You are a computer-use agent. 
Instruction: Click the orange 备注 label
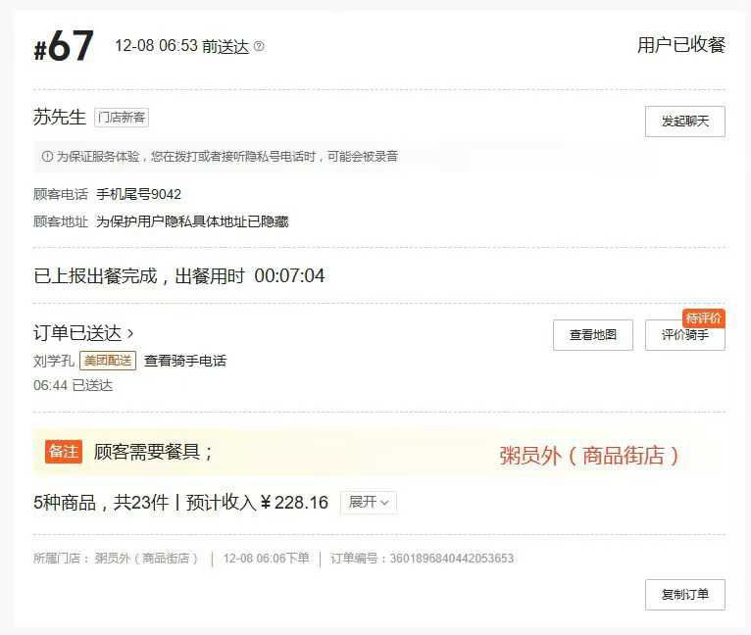pos(64,452)
